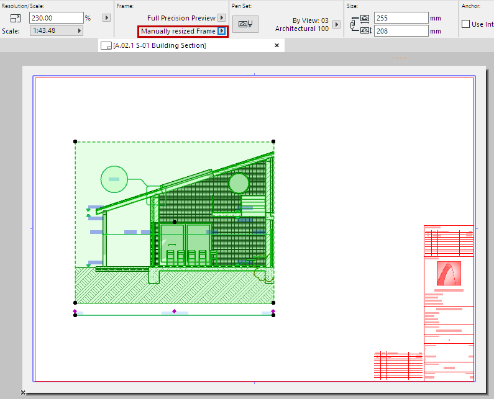Open the Scale 1:43.48 dropdown
The height and width of the screenshot is (399, 494).
coord(57,30)
